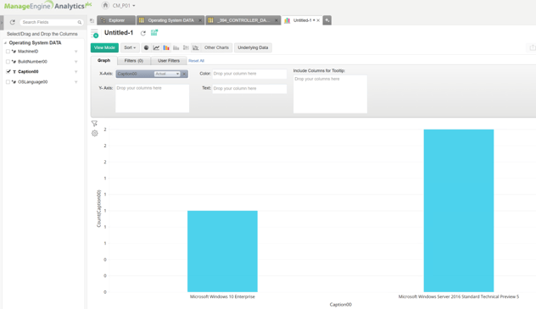536x309 pixels.
Task: Collapse the Operating System DATA tree node
Action: [x=5, y=43]
